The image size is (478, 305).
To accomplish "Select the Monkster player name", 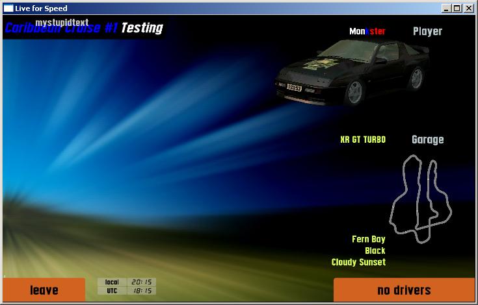I will click(x=367, y=31).
